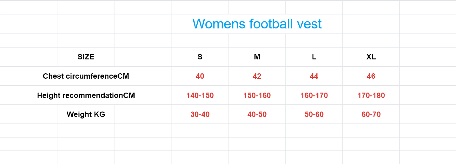Click chest value 42 cell

pyautogui.click(x=257, y=76)
